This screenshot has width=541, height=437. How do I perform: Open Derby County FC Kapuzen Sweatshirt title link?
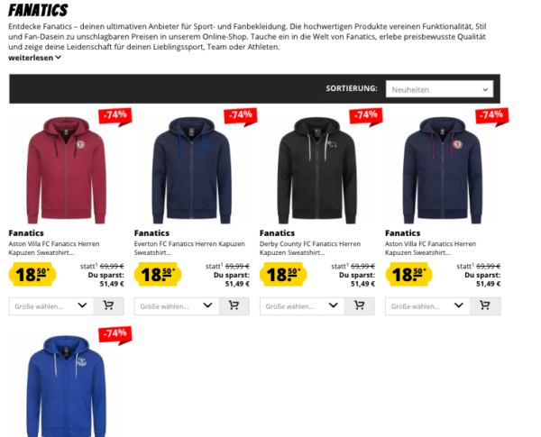click(x=310, y=249)
